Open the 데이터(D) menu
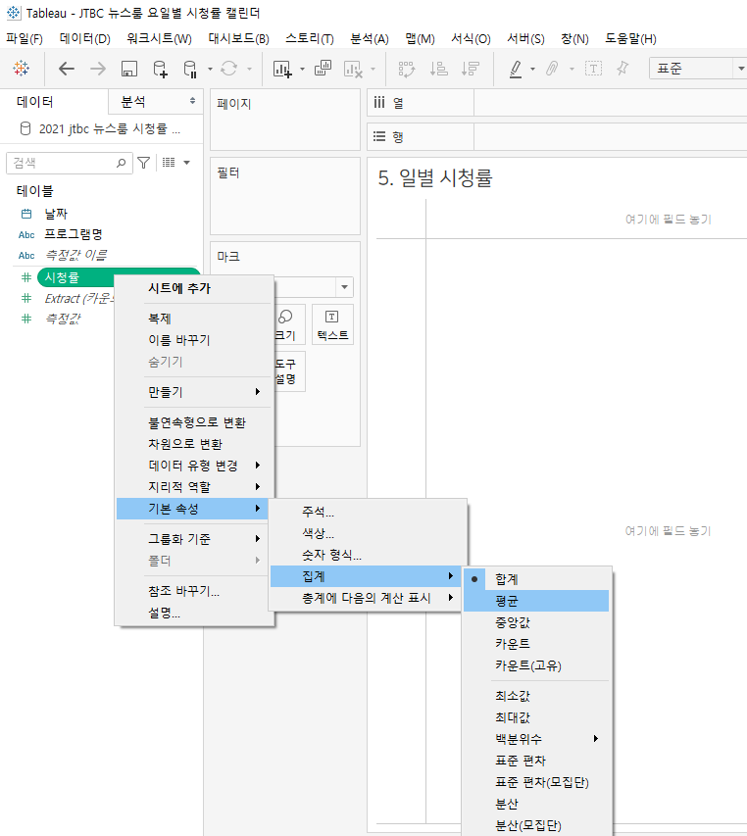Screen dimensions: 747x836 coord(84,39)
